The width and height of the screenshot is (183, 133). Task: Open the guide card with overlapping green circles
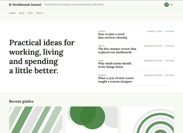(91, 120)
